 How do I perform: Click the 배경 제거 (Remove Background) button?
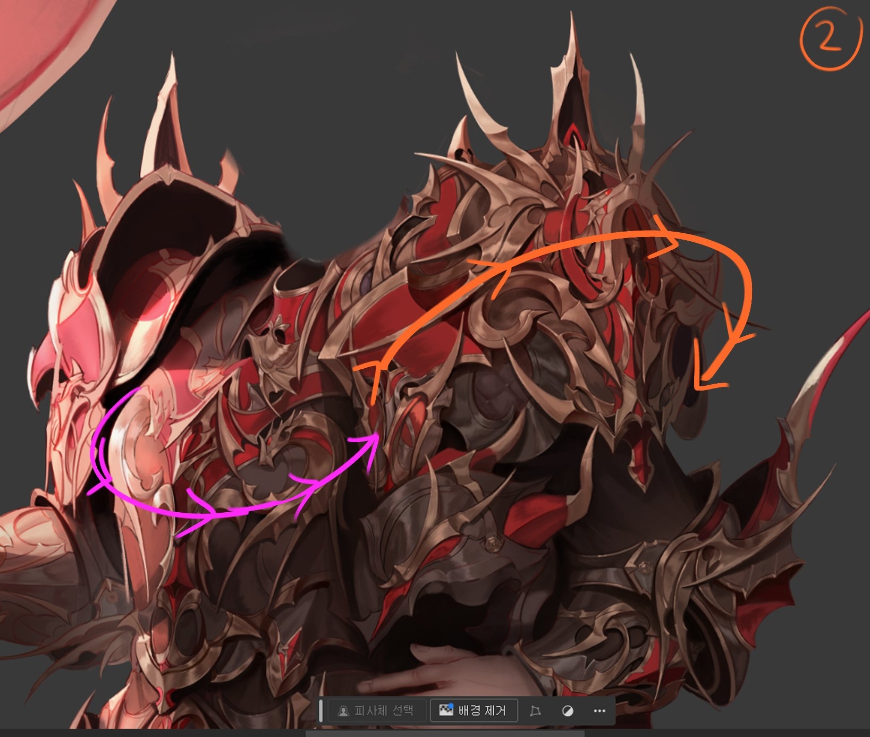point(474,710)
